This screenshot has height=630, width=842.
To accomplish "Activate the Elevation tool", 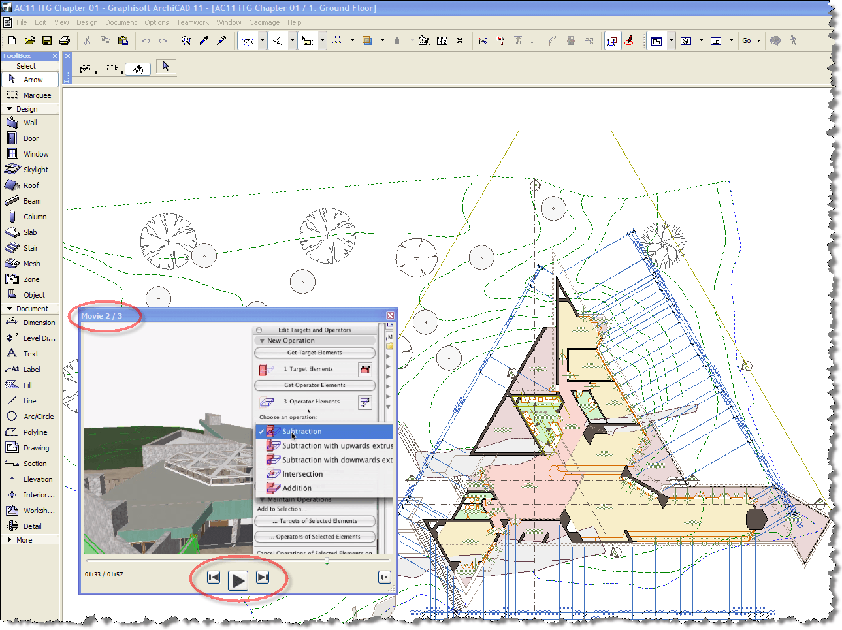I will (x=30, y=479).
